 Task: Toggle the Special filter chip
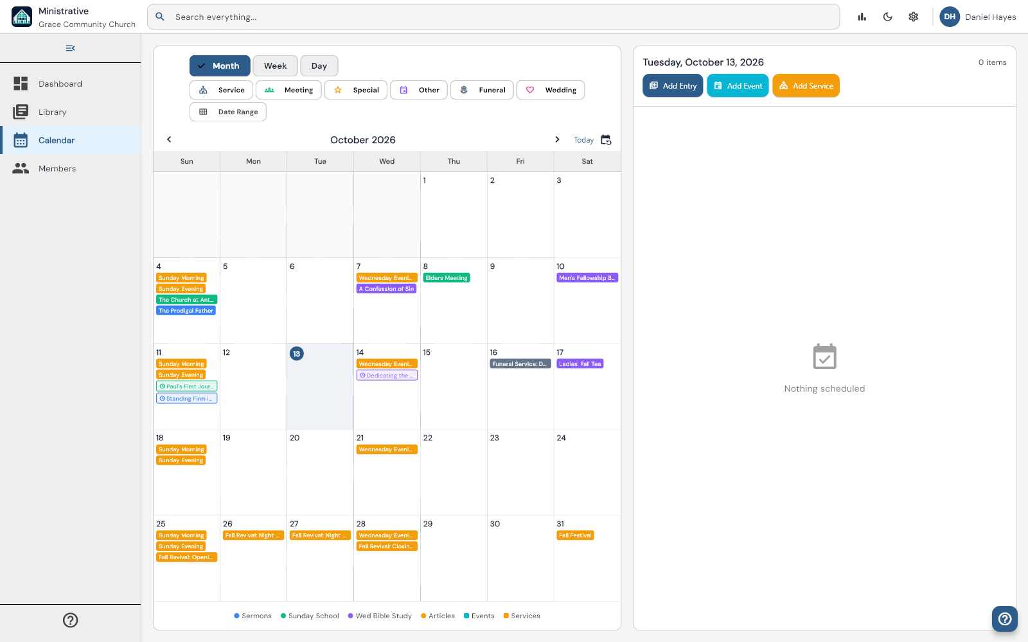[356, 90]
